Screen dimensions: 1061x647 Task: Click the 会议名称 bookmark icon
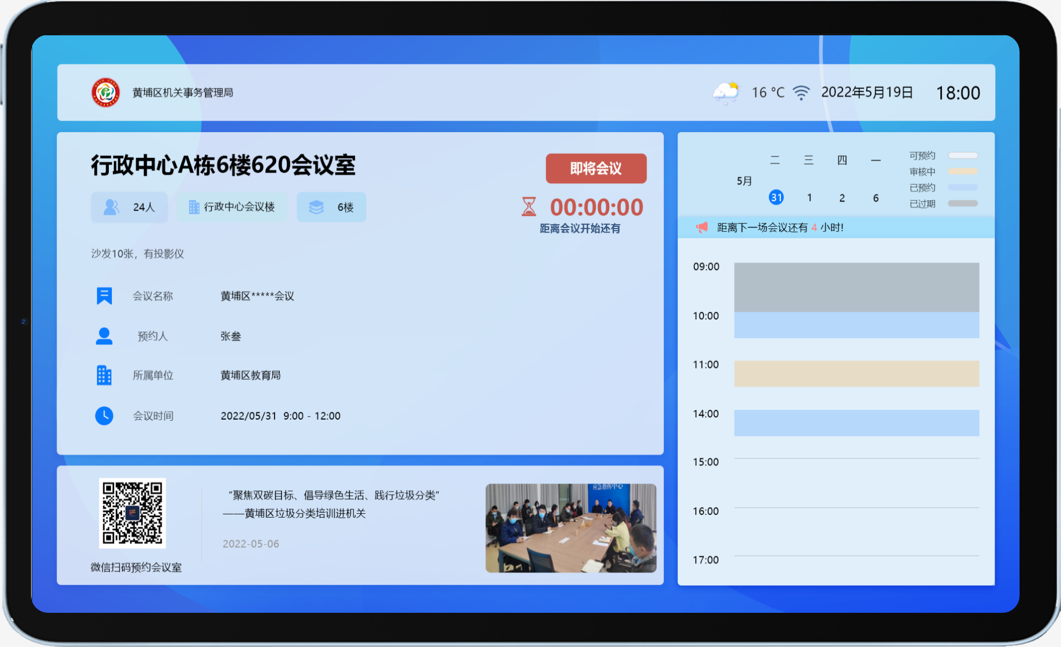[x=104, y=296]
